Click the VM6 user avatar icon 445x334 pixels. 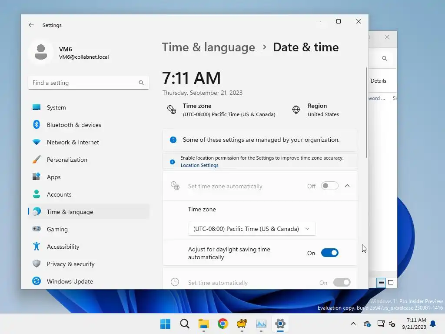point(41,52)
